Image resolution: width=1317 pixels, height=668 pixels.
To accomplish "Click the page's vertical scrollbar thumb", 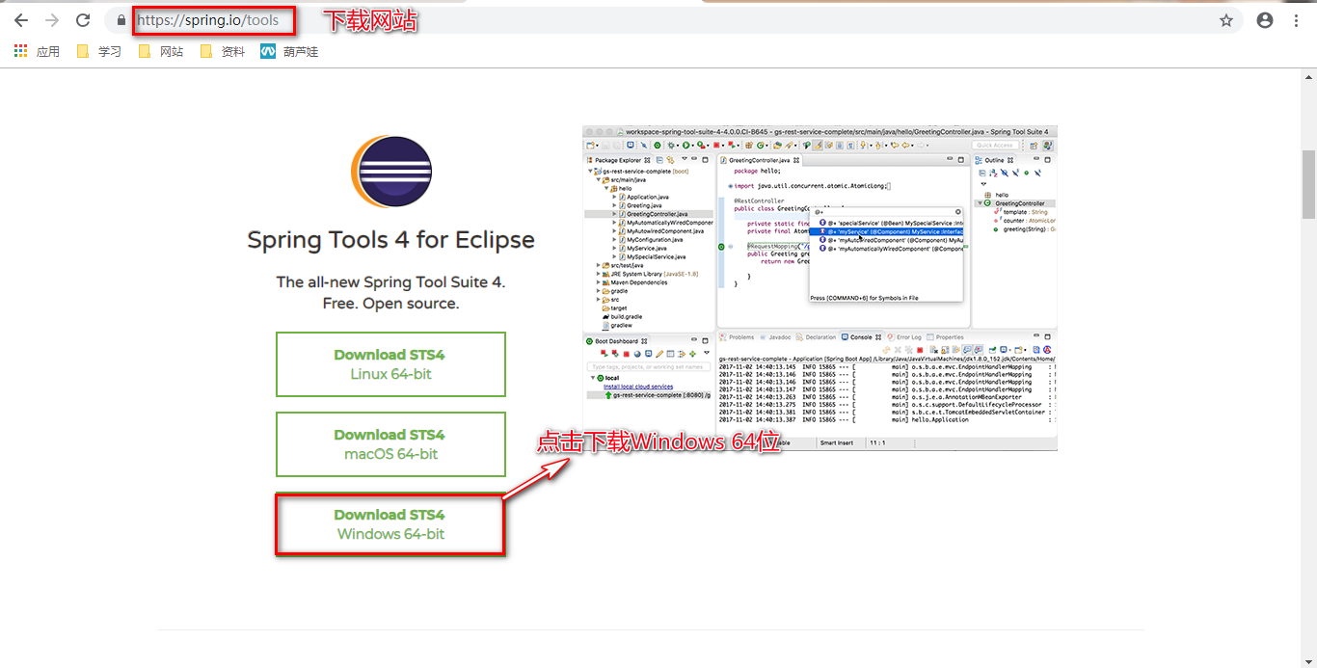I will point(1308,184).
